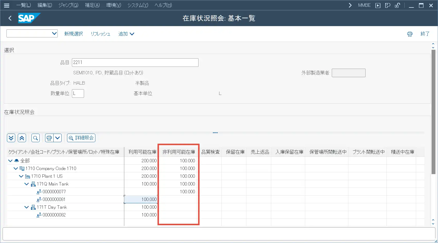Open the システム(Y) menu
Viewport: 438px width, 243px height.
[x=138, y=5]
